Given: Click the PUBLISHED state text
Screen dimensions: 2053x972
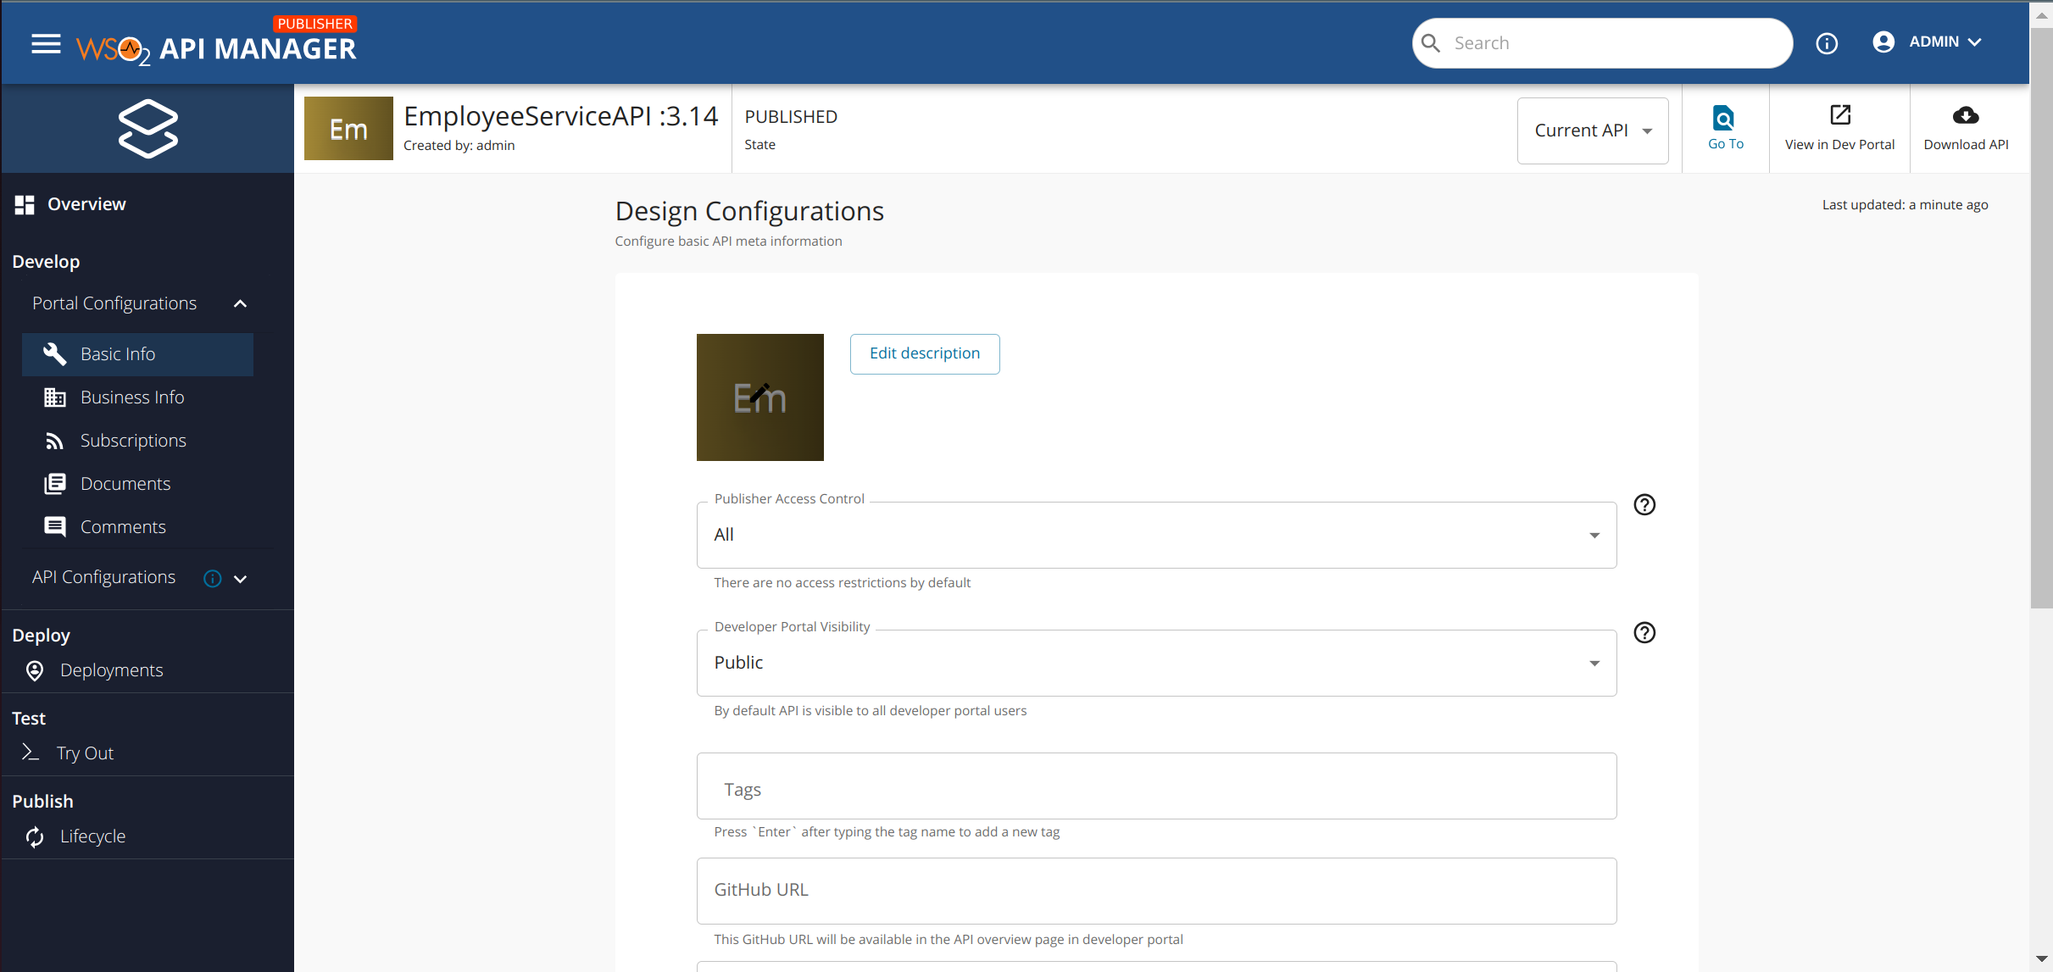Looking at the screenshot, I should click(791, 117).
